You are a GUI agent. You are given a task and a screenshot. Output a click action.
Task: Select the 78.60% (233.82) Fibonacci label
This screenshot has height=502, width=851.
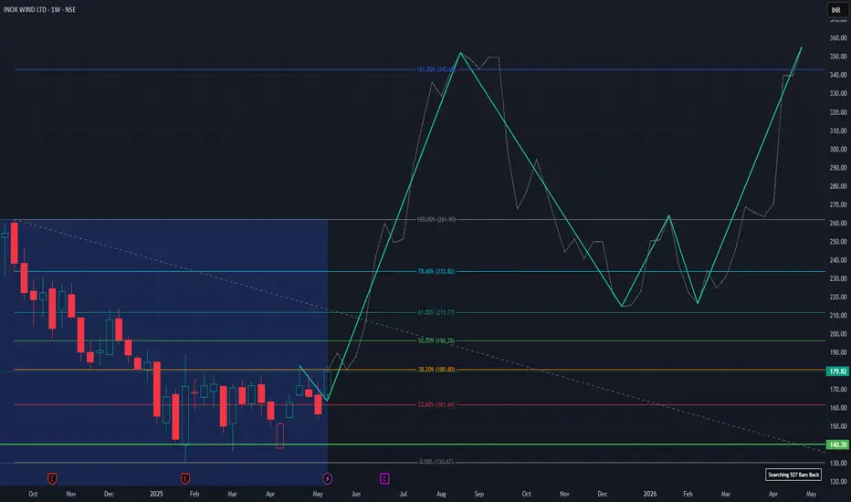click(x=436, y=271)
